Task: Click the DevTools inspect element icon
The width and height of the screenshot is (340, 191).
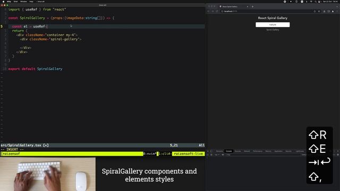Action: point(208,151)
